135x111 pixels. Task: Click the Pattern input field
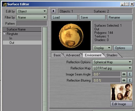(32, 23)
